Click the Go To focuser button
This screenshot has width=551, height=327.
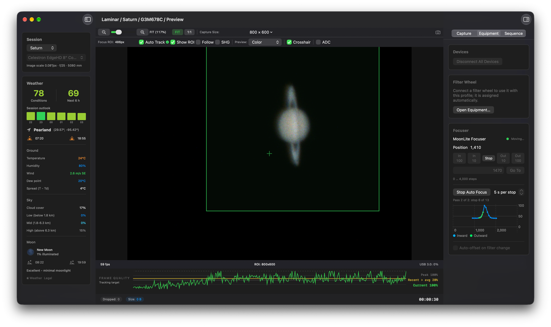515,171
